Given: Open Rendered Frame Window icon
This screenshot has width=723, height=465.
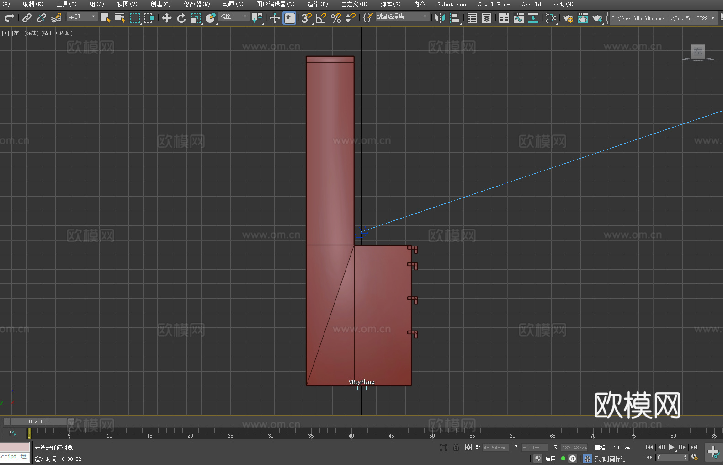Looking at the screenshot, I should 583,18.
